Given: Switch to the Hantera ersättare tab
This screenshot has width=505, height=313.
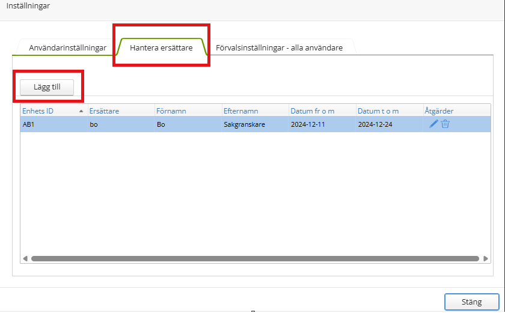Looking at the screenshot, I should click(x=161, y=47).
